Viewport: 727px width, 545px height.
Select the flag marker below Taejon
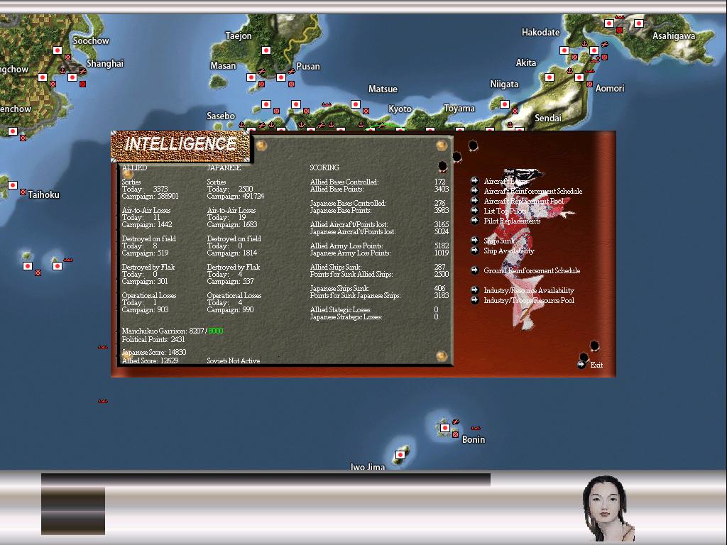click(266, 50)
